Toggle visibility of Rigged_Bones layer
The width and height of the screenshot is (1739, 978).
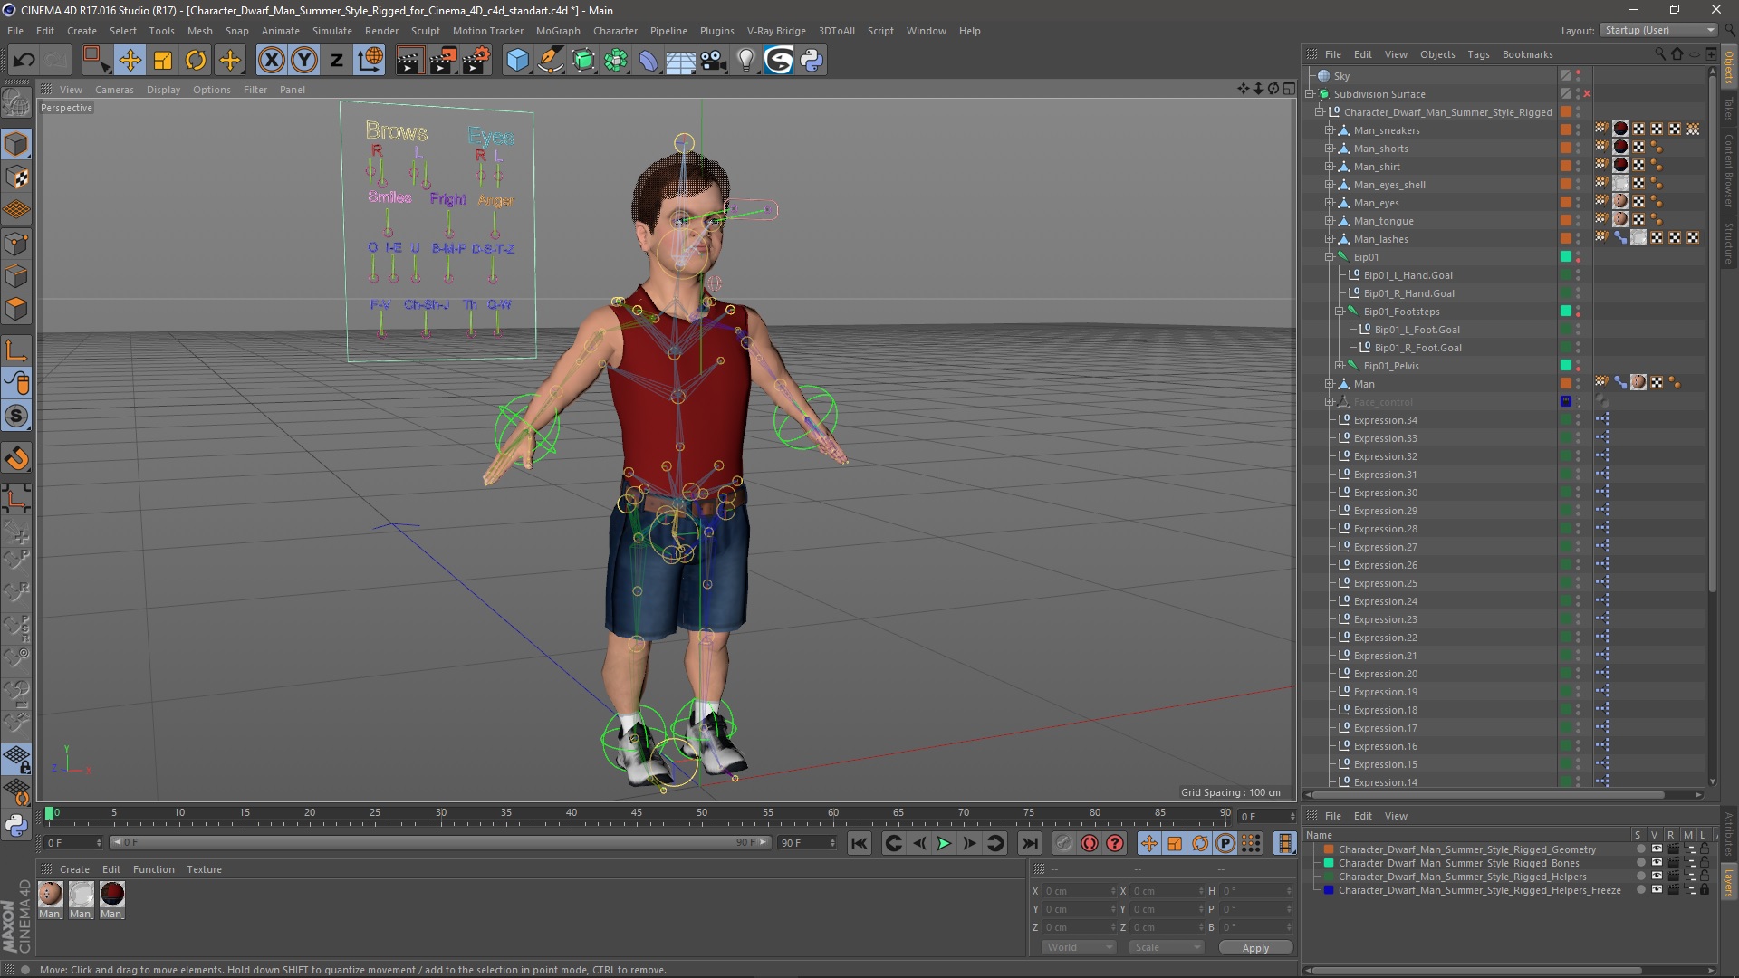click(x=1657, y=863)
